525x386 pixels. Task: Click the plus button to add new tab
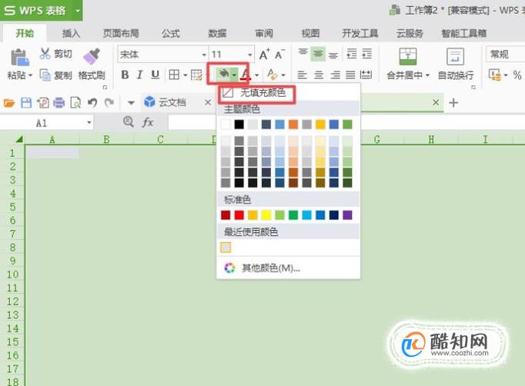point(453,103)
